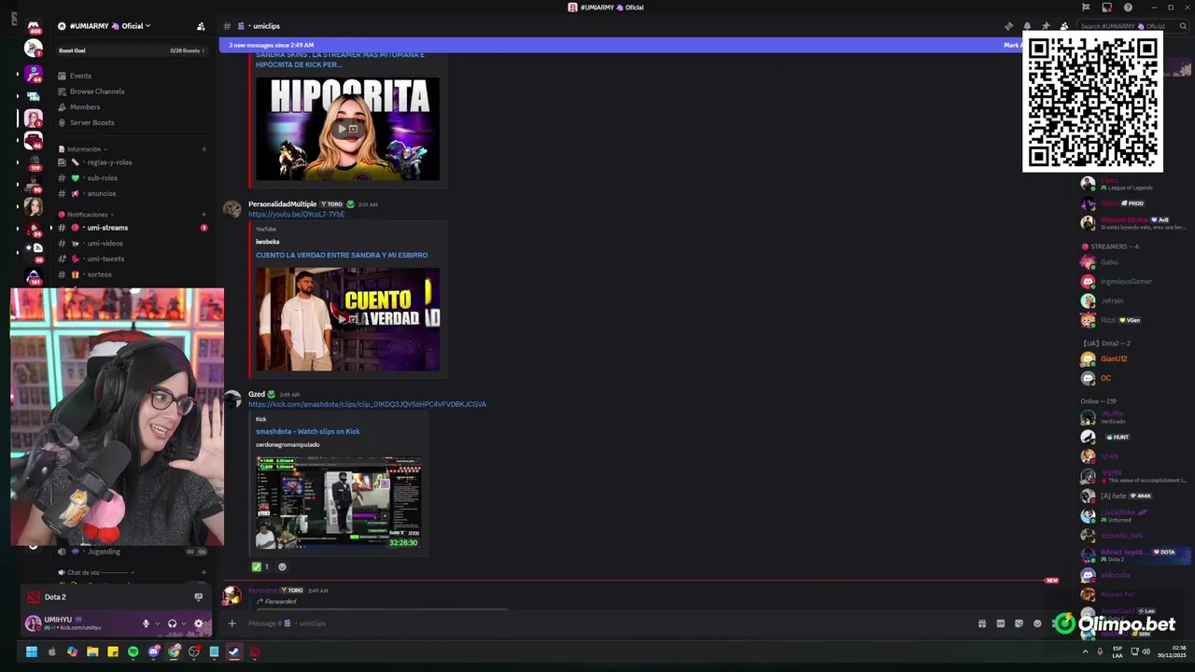Click the message plus attachment button
This screenshot has width=1195, height=672.
pos(232,623)
